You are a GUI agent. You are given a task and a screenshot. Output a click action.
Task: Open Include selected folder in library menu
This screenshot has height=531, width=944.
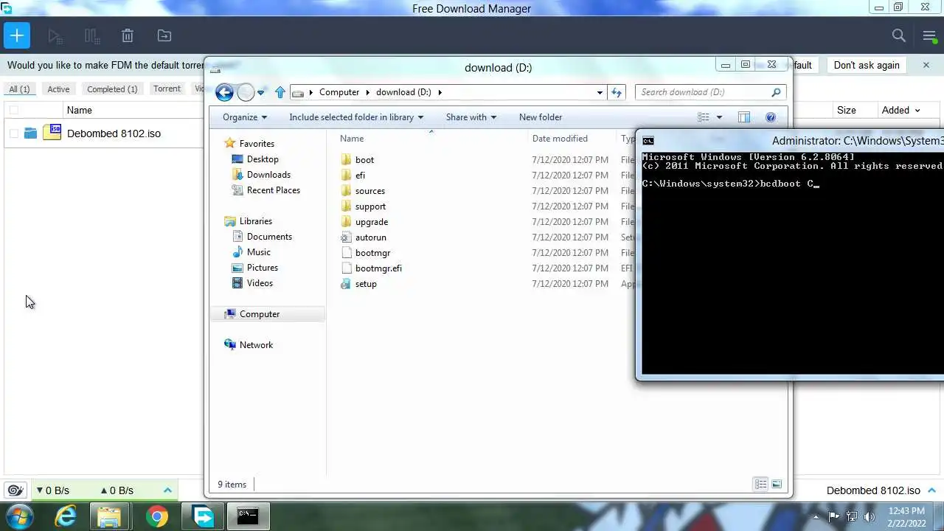(x=356, y=117)
